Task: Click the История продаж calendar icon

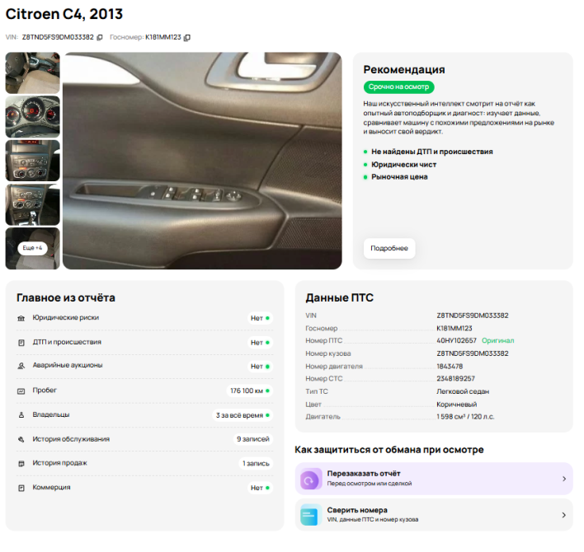Action: click(x=21, y=464)
